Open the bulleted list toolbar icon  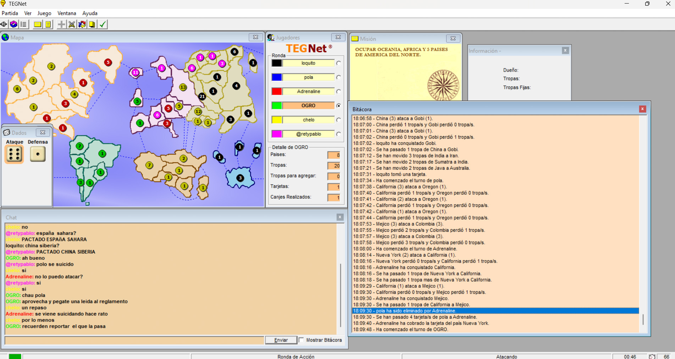click(x=23, y=24)
